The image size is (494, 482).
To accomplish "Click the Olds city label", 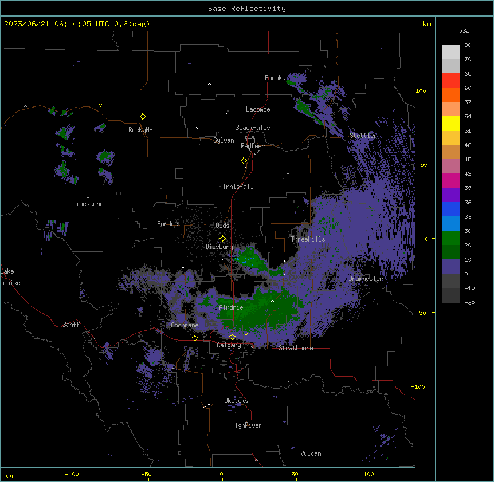I will (x=222, y=226).
